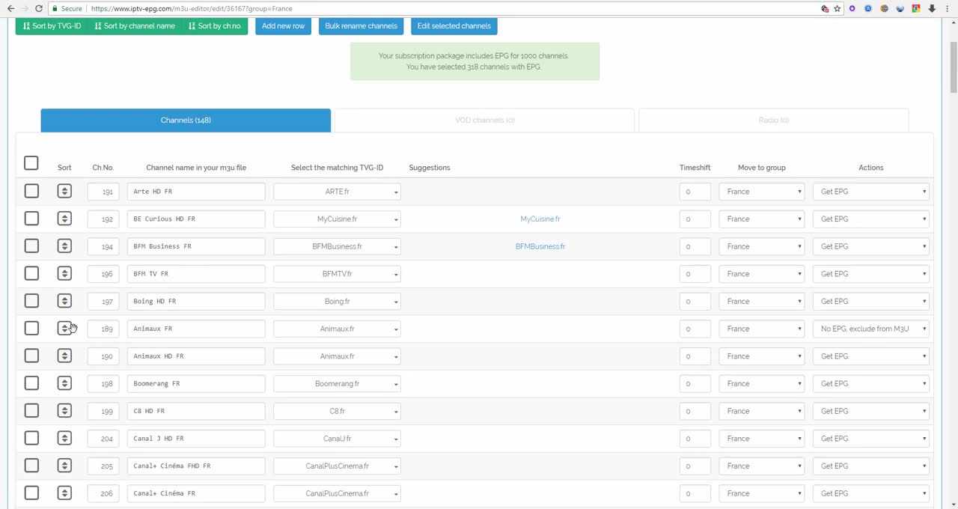Select BFM Business FR row checkbox
Image resolution: width=958 pixels, height=509 pixels.
click(31, 246)
